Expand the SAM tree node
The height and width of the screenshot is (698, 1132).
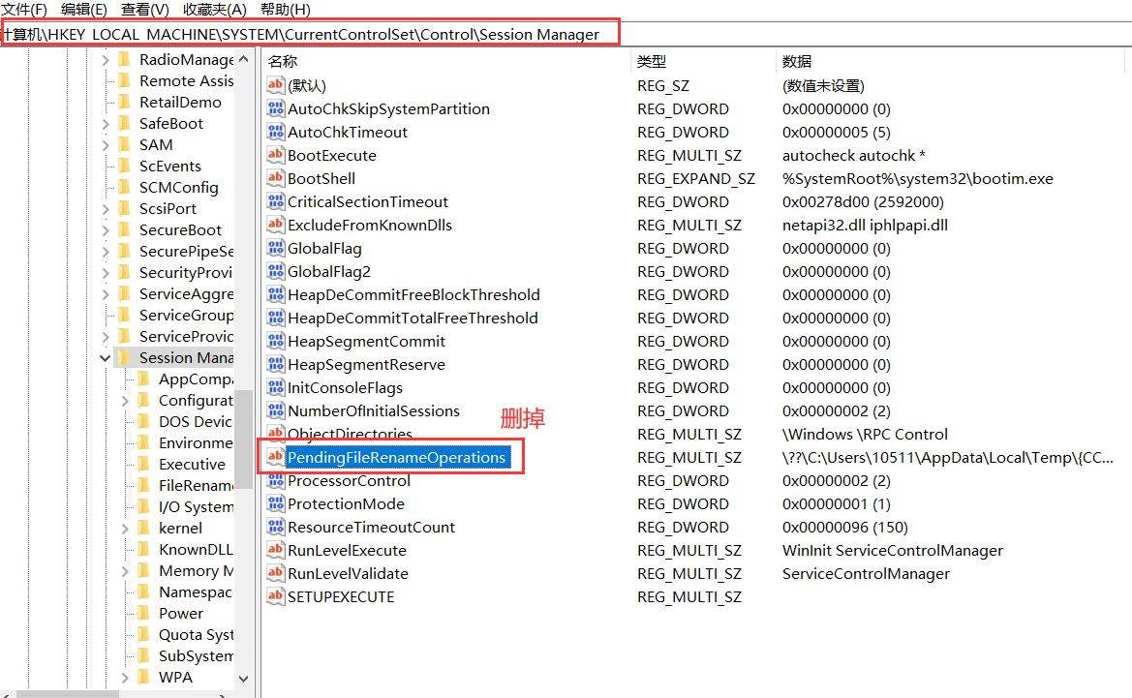coord(106,144)
